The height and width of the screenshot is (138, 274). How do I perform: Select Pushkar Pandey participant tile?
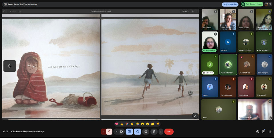click(x=228, y=65)
